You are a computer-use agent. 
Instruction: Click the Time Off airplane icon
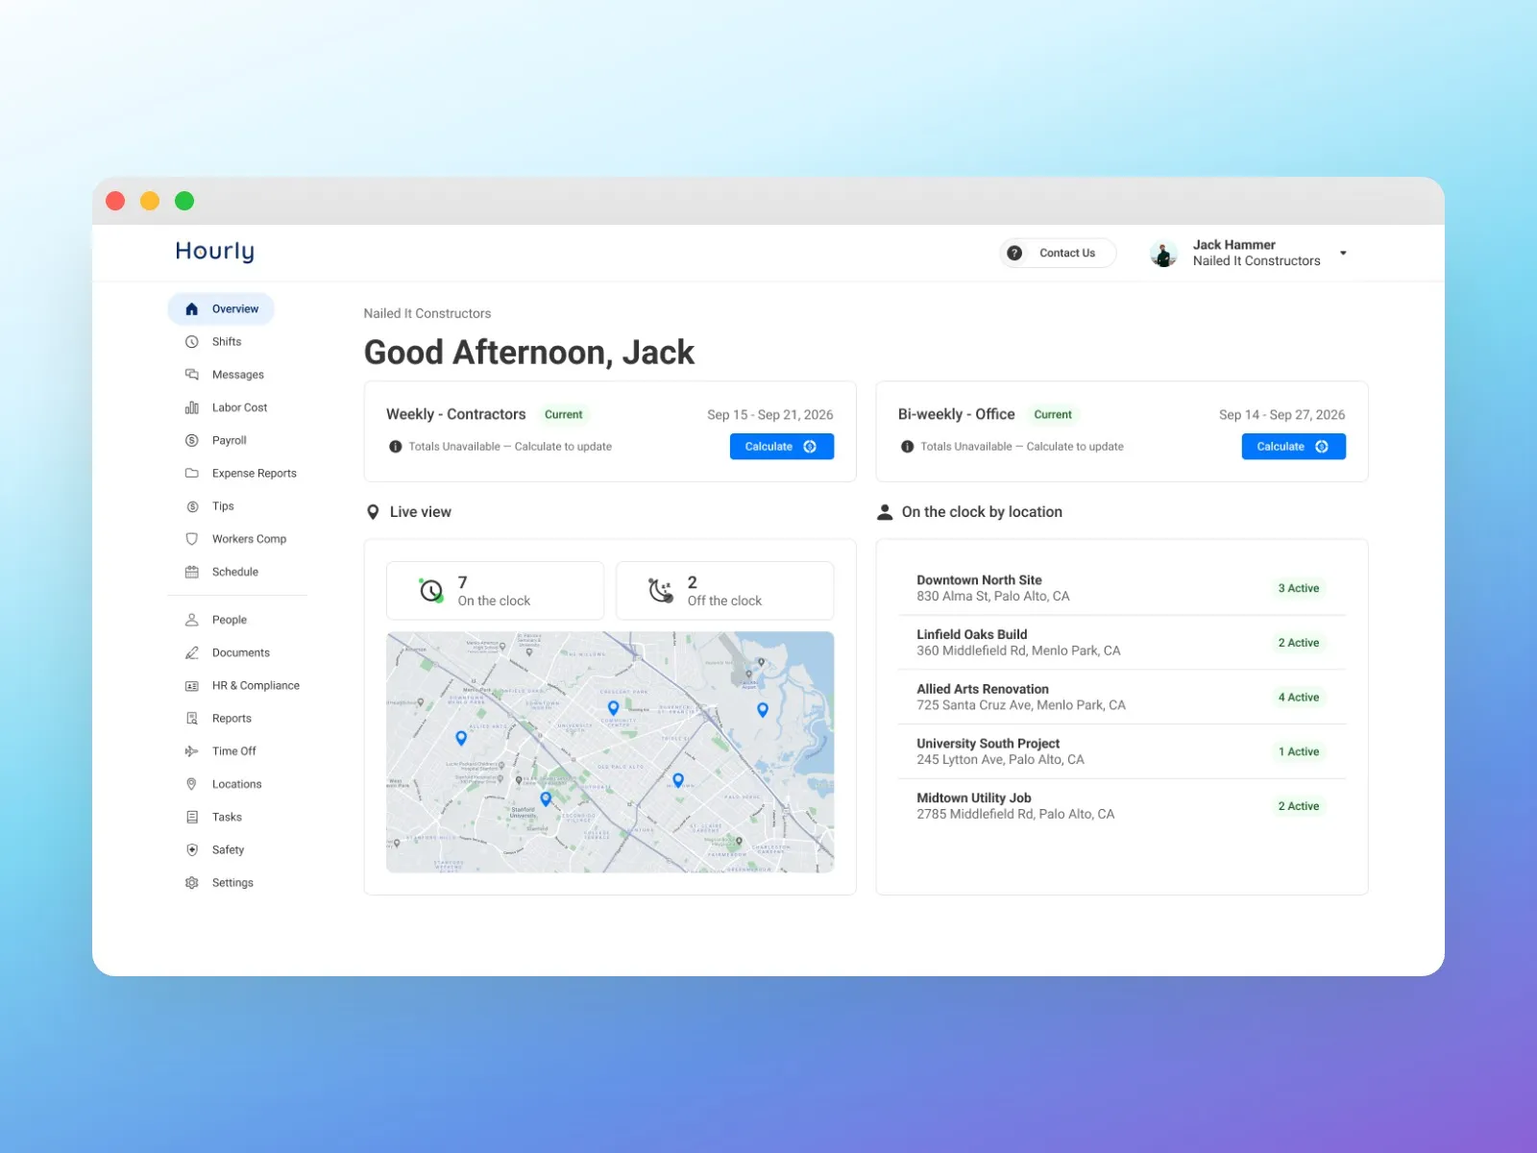pyautogui.click(x=191, y=751)
